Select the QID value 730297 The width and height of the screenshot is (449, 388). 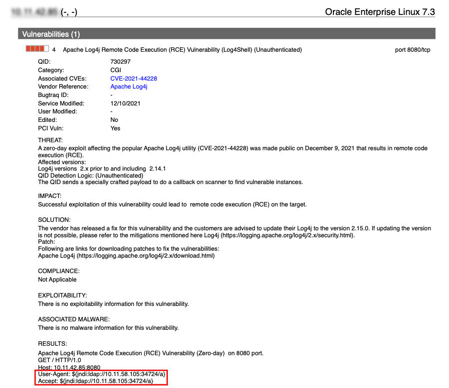click(x=121, y=62)
